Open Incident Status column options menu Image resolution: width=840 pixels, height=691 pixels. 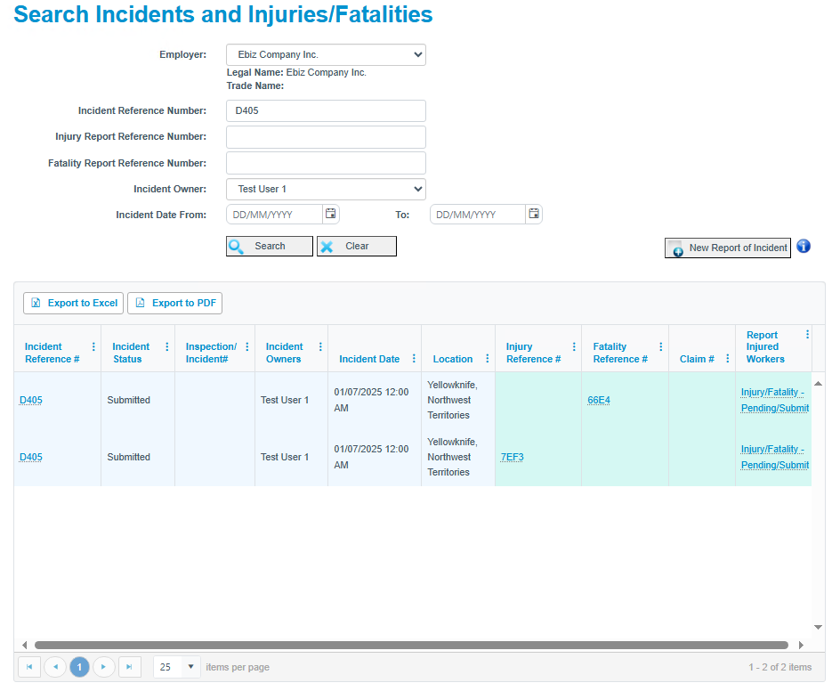click(x=167, y=347)
